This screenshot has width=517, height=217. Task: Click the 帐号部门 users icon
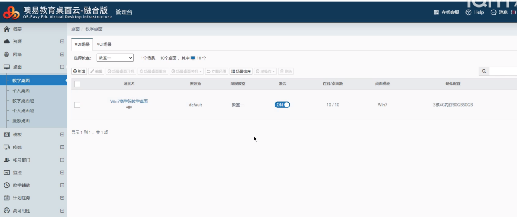(7, 160)
